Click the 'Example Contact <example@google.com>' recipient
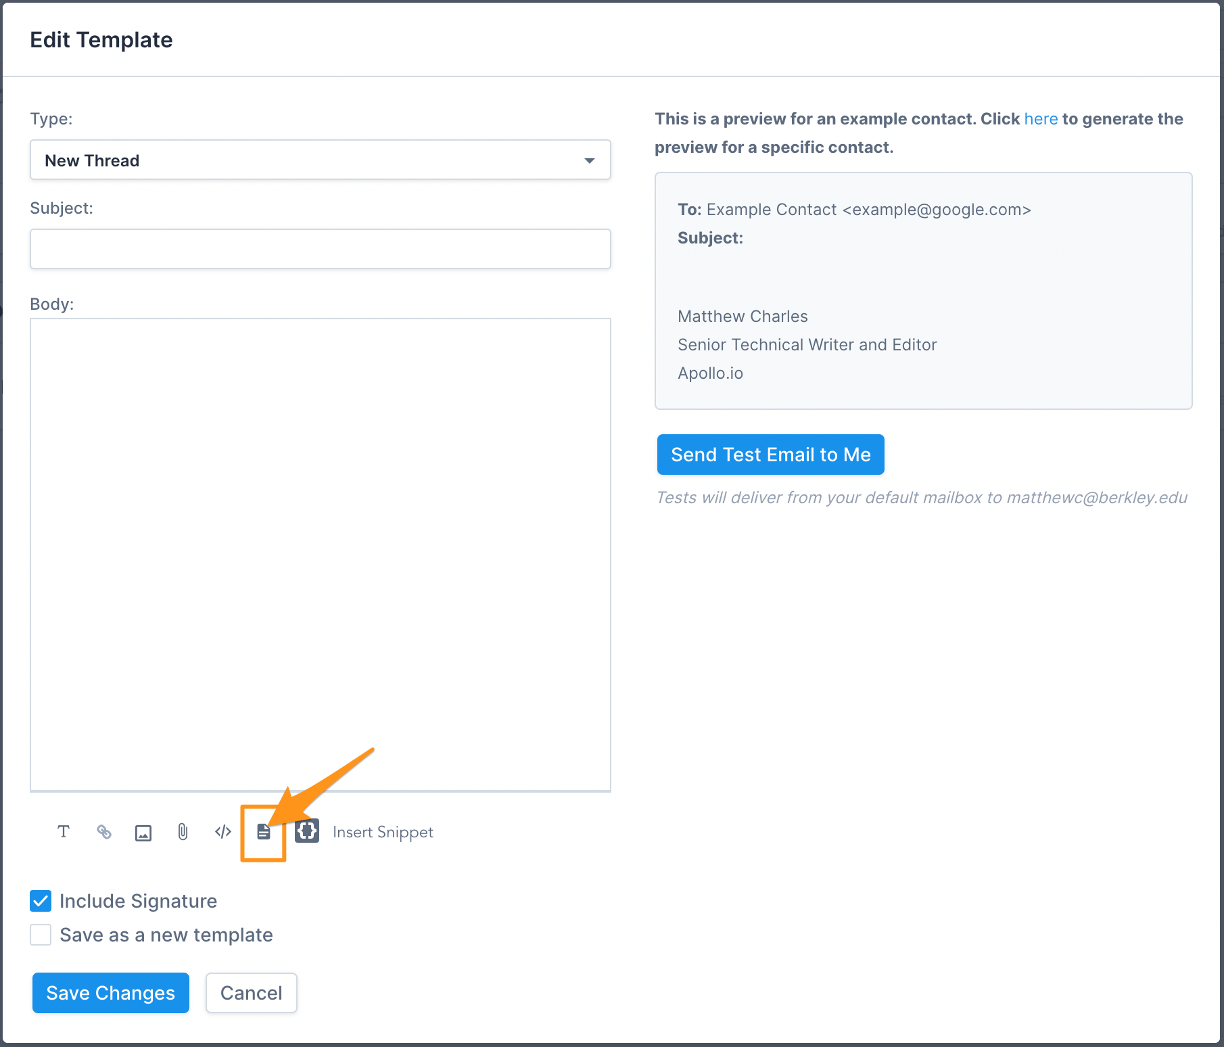The width and height of the screenshot is (1224, 1047). [x=869, y=210]
